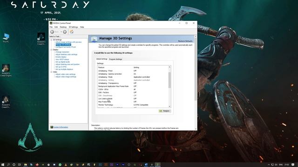Open notification center icon in tray

coord(293,165)
